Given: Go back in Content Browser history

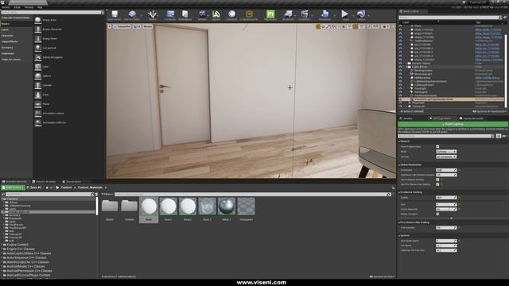Looking at the screenshot, I should click(47, 187).
